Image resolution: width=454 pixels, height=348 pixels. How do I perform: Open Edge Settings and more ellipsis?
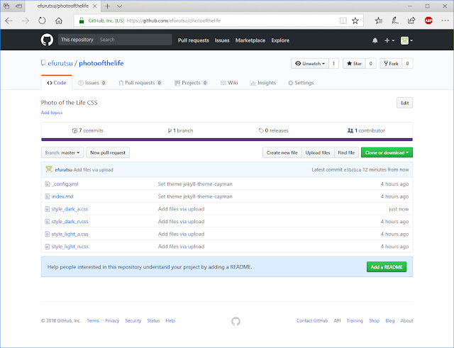pyautogui.click(x=445, y=21)
